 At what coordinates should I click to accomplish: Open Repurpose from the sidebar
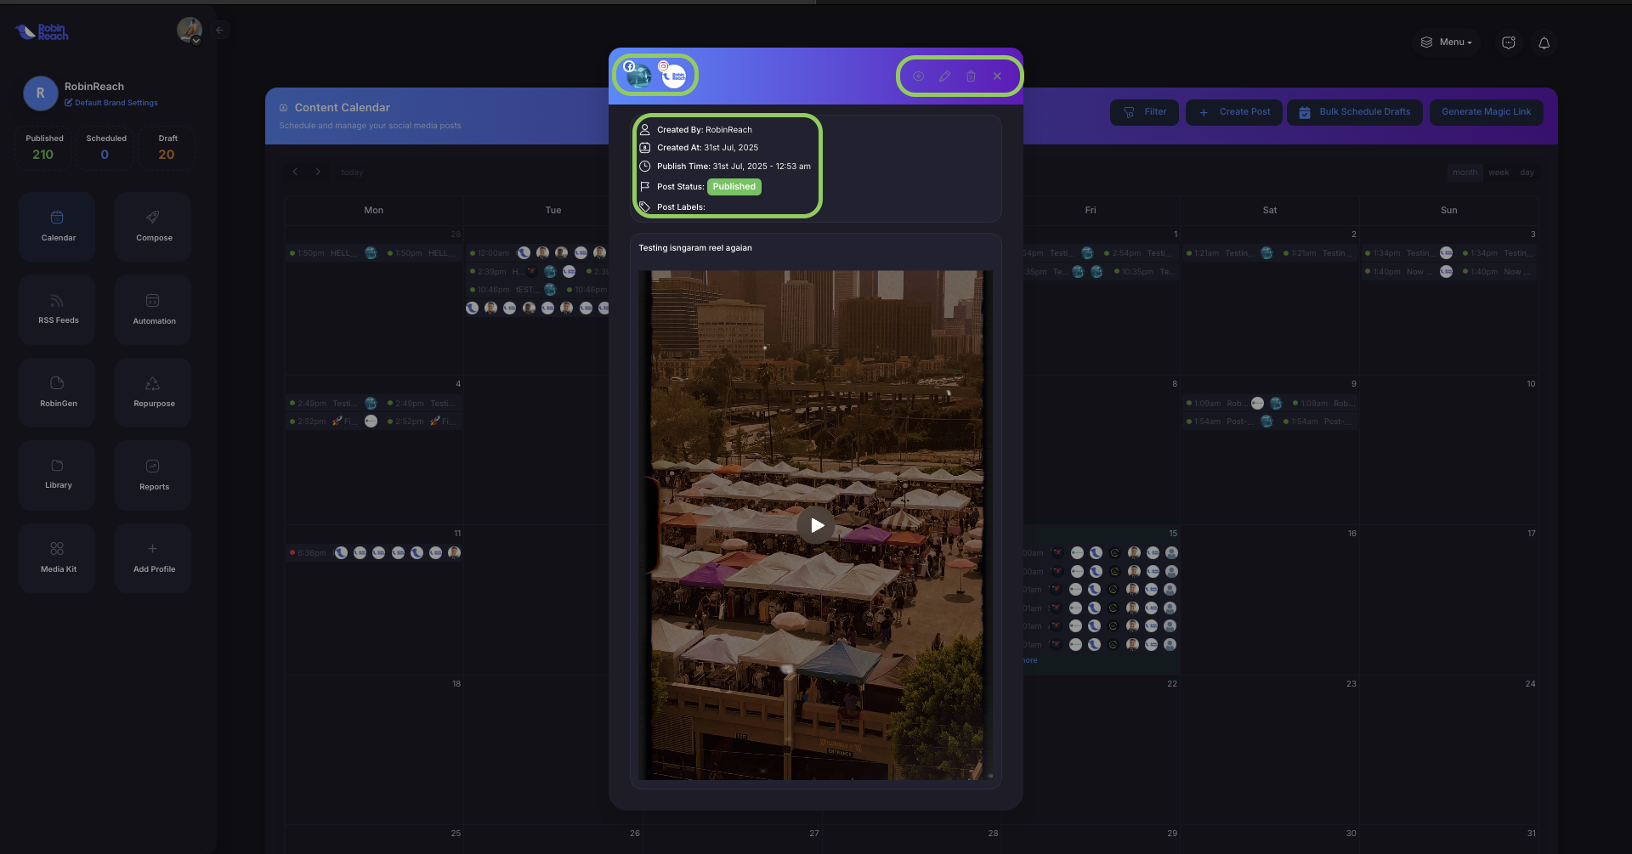[x=154, y=392]
